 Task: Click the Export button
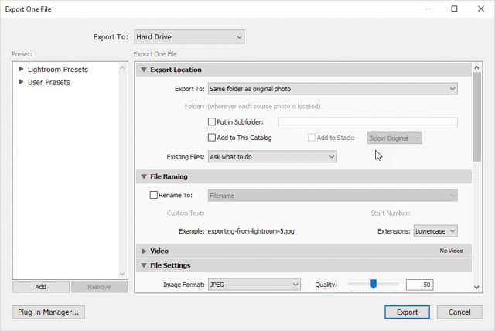407,312
